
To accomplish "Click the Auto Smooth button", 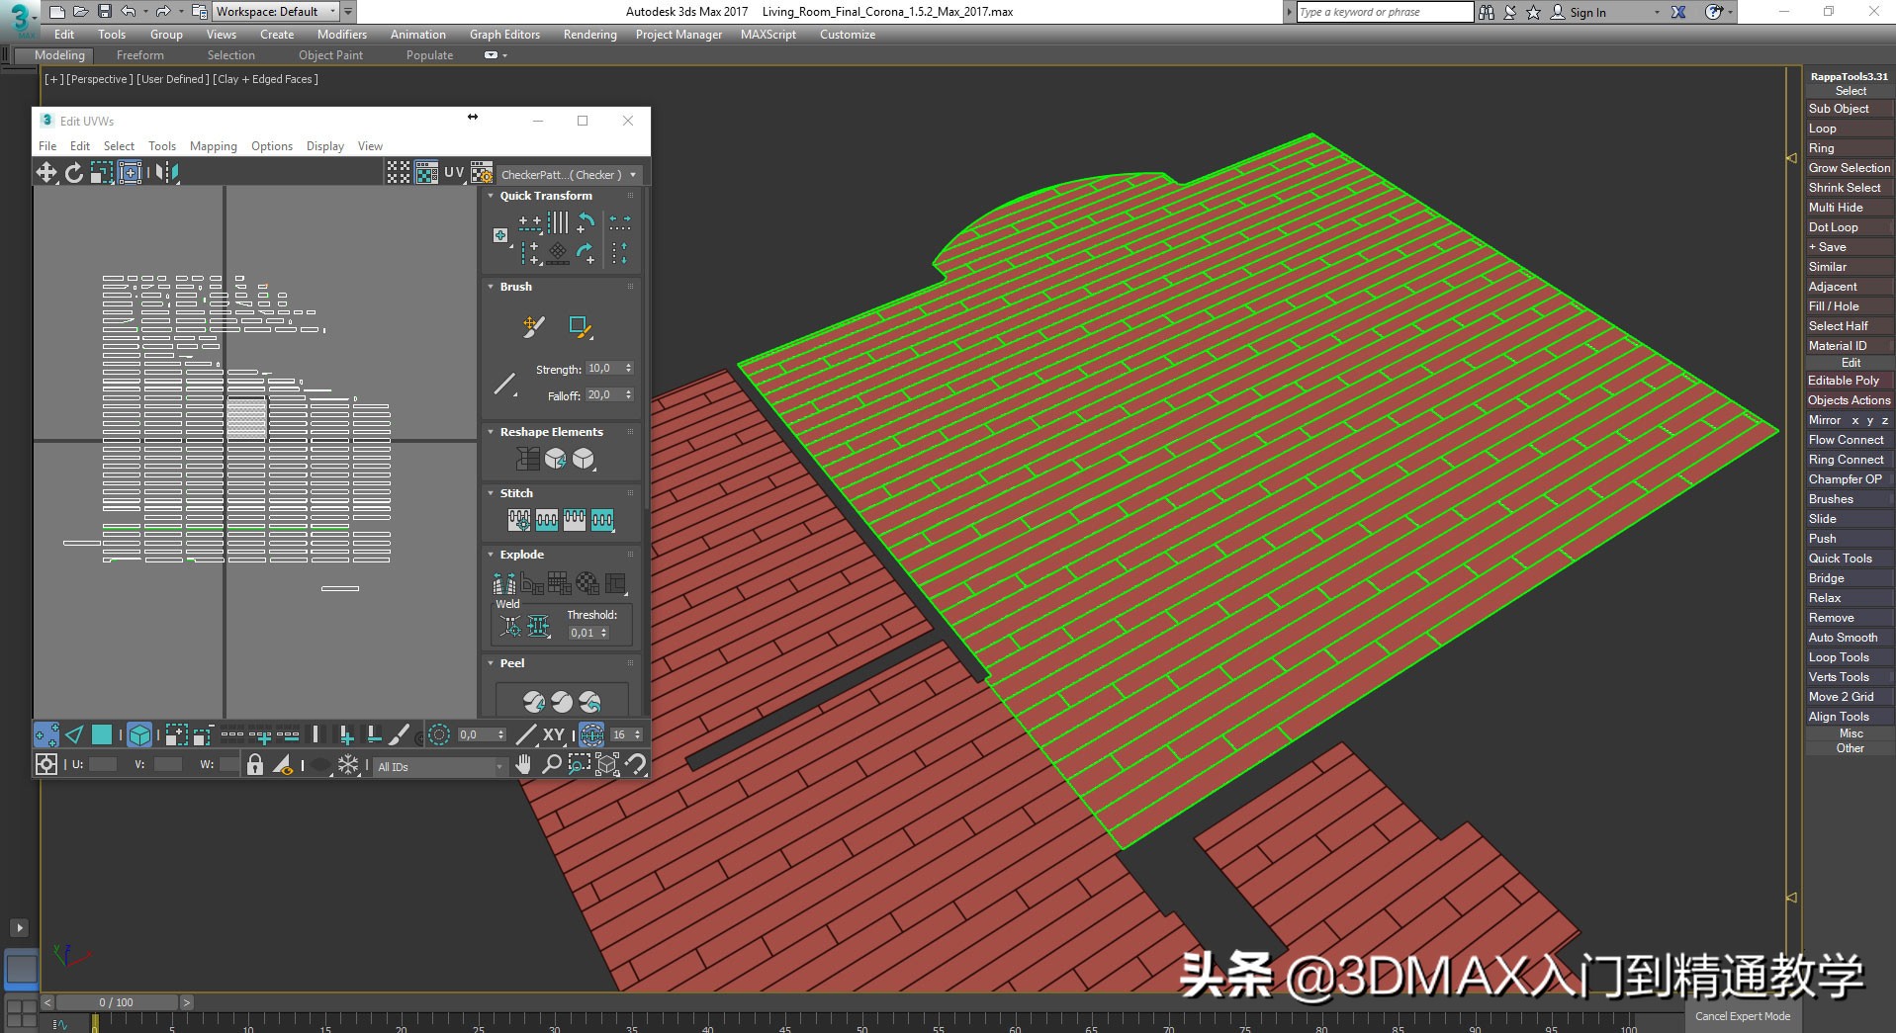I will pos(1842,638).
